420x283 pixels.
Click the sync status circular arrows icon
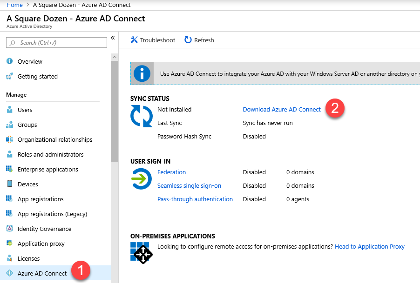point(142,116)
